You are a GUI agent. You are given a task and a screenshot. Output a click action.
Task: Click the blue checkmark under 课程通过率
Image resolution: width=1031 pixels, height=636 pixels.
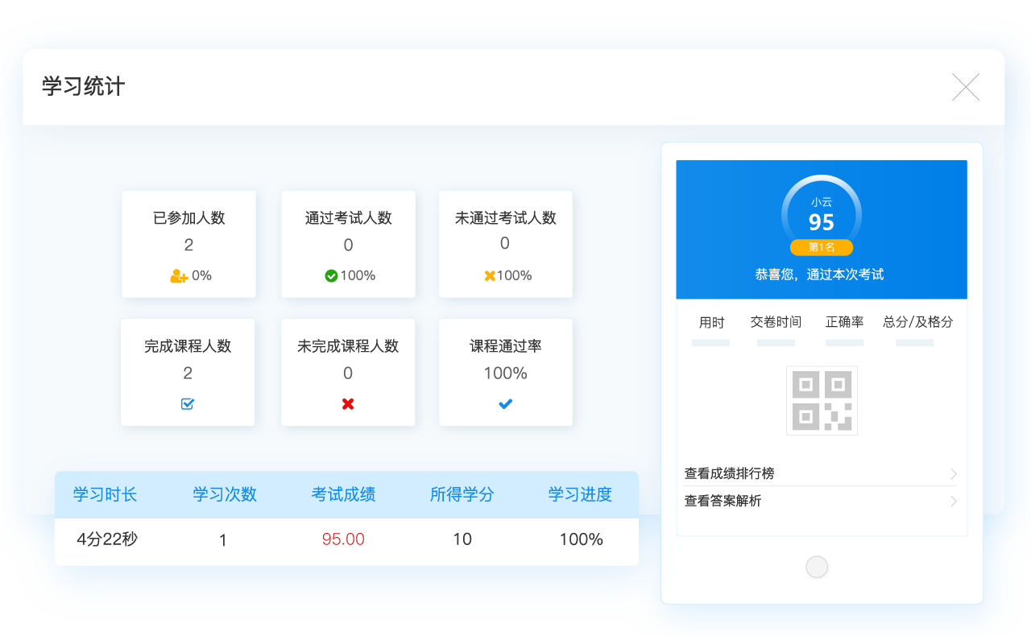505,404
